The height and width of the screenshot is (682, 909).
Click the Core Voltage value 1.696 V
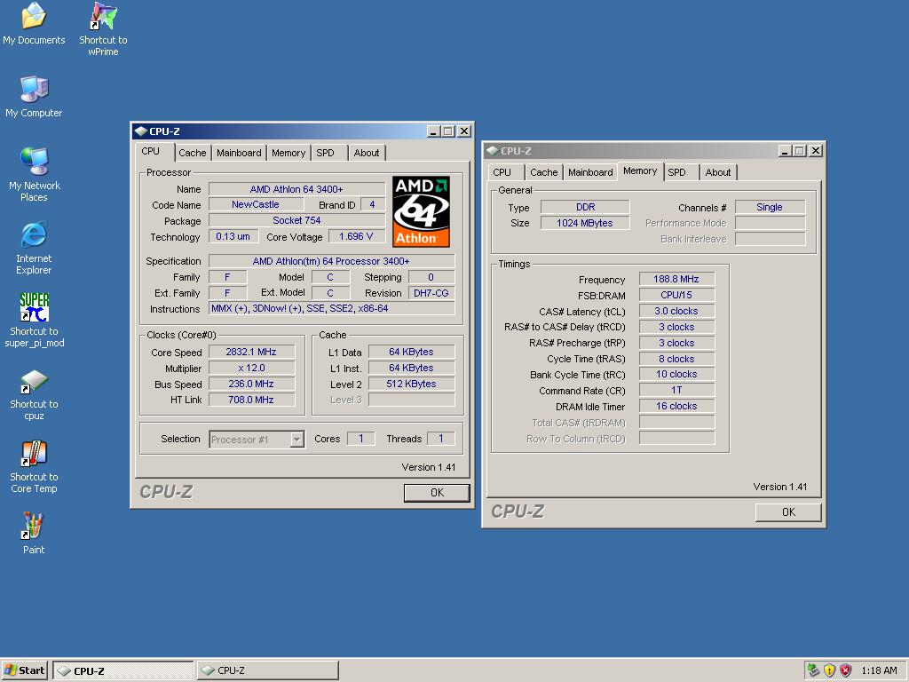point(356,236)
